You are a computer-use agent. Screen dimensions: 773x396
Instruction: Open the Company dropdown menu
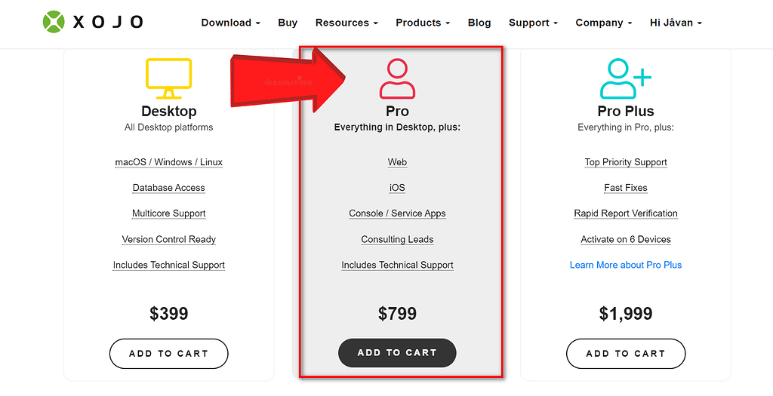(x=603, y=23)
